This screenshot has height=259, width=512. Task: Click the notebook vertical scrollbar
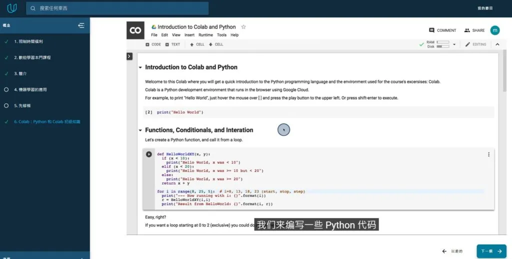(505, 70)
